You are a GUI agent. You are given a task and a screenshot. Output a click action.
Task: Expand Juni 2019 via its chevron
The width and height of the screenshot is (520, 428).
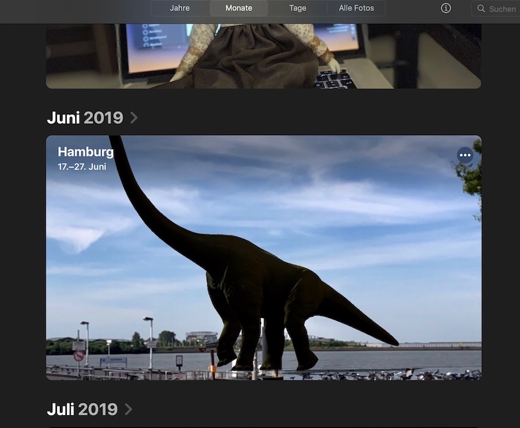pyautogui.click(x=134, y=117)
